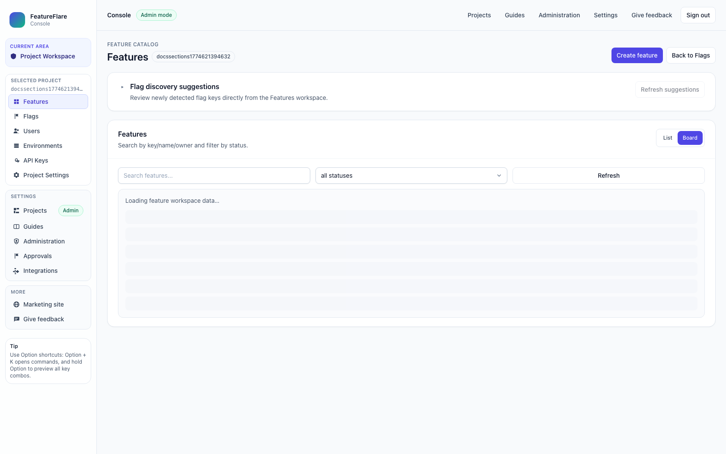Screen dimensions: 726x454
Task: Open Administration in the top navigation
Action: click(559, 15)
